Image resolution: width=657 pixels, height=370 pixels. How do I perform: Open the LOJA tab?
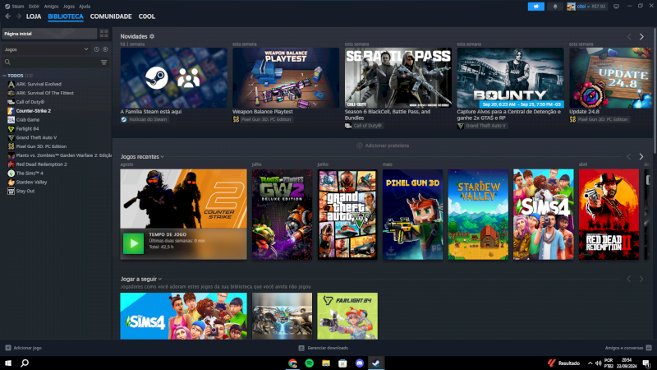[34, 16]
